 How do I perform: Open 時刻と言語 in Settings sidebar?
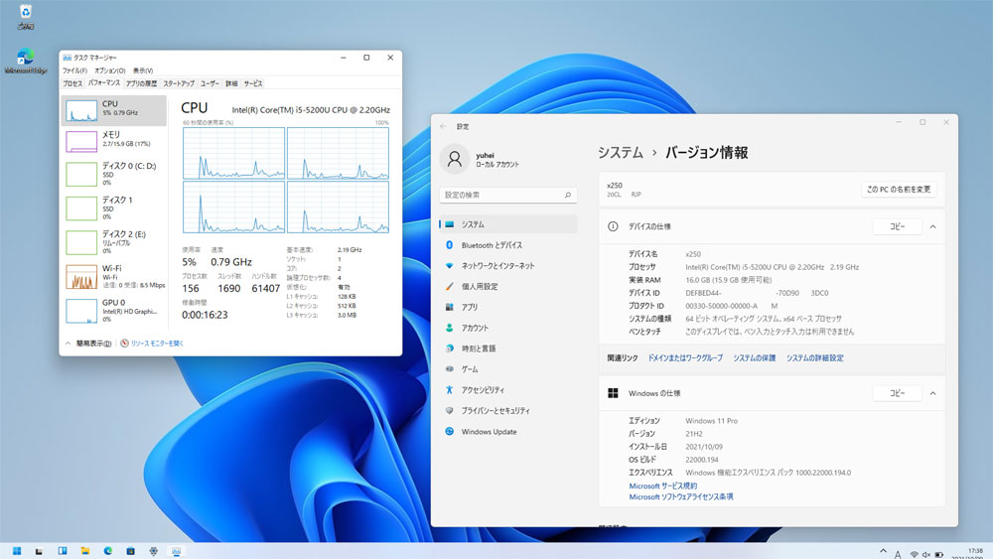point(507,349)
